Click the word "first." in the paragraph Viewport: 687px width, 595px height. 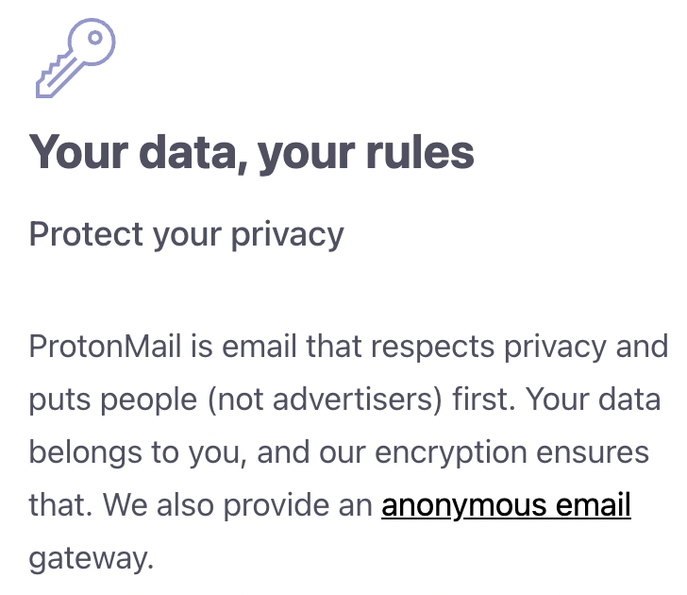pos(486,399)
